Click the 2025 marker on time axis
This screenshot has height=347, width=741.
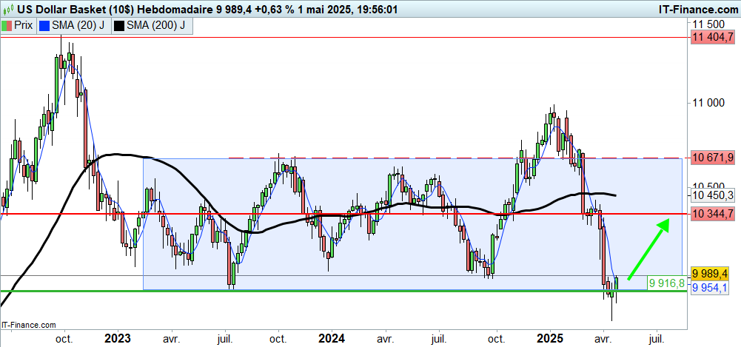click(x=549, y=339)
